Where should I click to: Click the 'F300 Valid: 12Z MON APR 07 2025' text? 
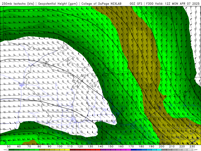coord(173,4)
